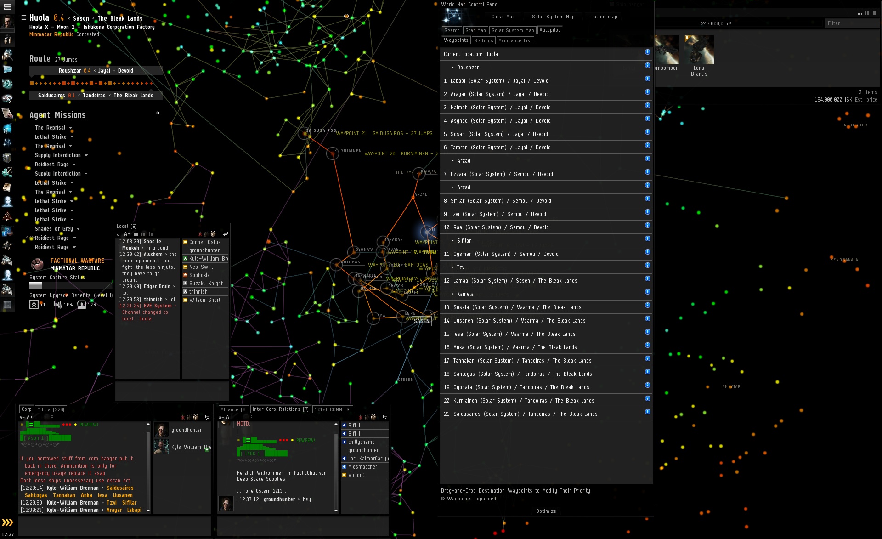The height and width of the screenshot is (539, 882).
Task: Open character sheet portrait in sidebar
Action: tap(7, 22)
